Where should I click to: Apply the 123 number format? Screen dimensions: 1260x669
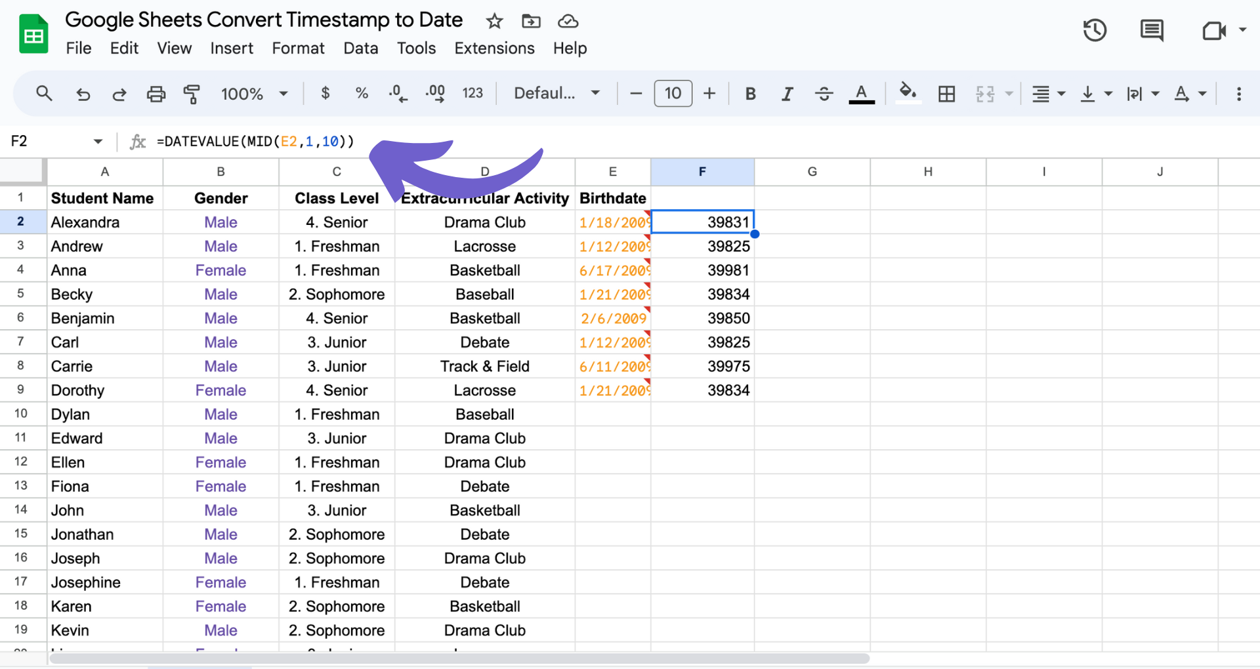tap(472, 93)
